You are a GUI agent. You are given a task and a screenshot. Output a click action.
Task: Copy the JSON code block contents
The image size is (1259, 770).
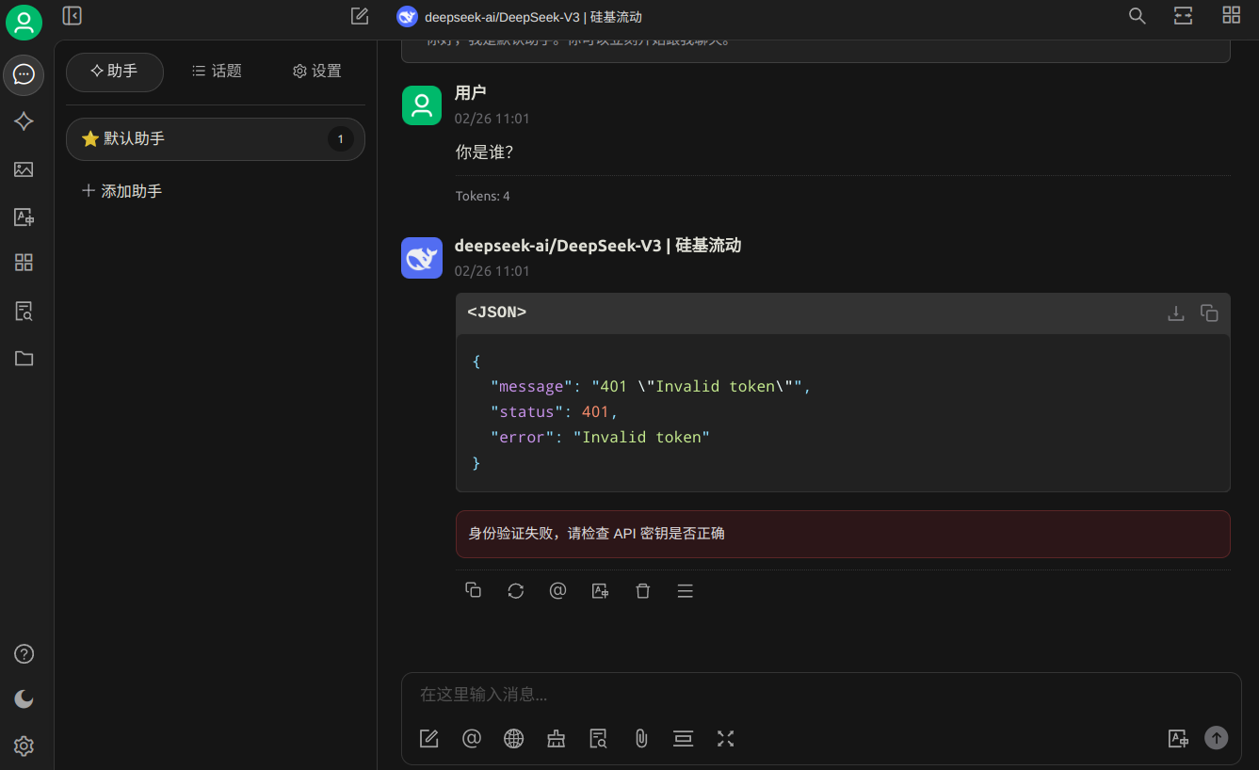pyautogui.click(x=1210, y=313)
